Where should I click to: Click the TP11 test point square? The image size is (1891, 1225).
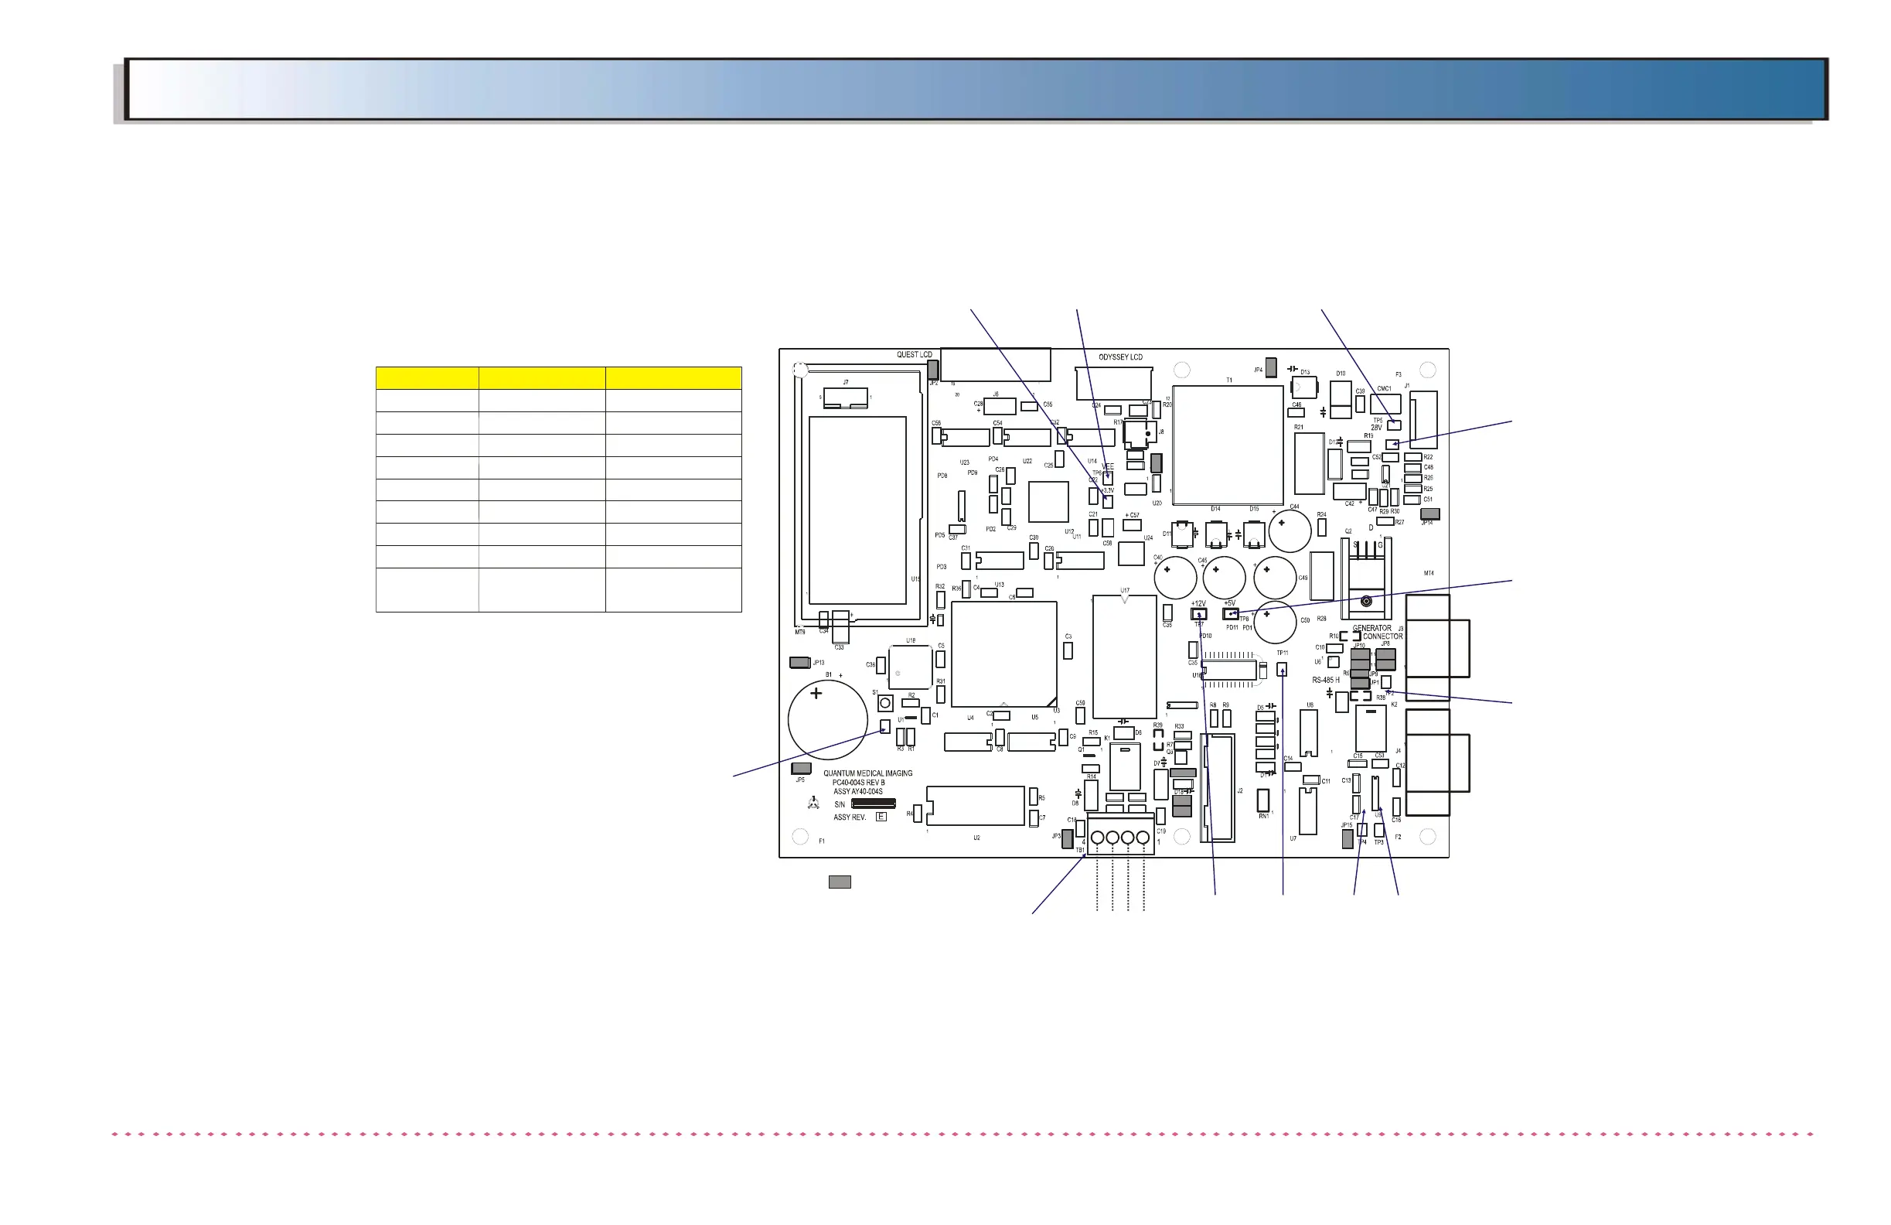pyautogui.click(x=1282, y=669)
